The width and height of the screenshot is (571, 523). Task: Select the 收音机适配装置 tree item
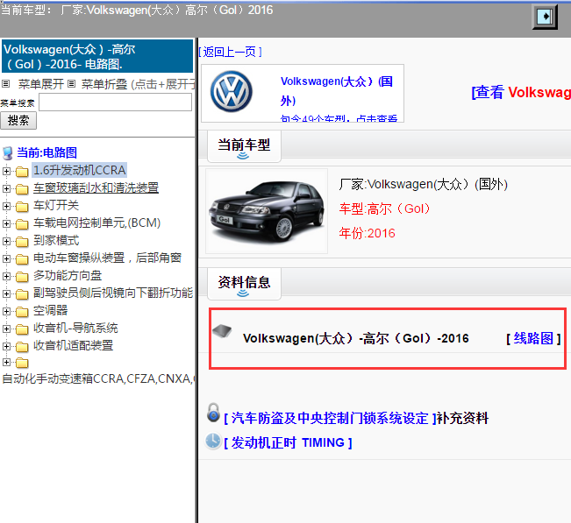pos(73,345)
